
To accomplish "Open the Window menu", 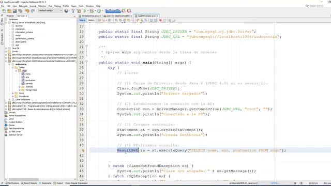I will click(x=89, y=6).
